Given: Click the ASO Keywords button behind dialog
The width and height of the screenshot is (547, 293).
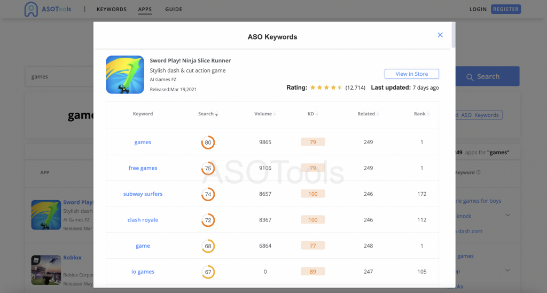Looking at the screenshot, I should (x=479, y=115).
